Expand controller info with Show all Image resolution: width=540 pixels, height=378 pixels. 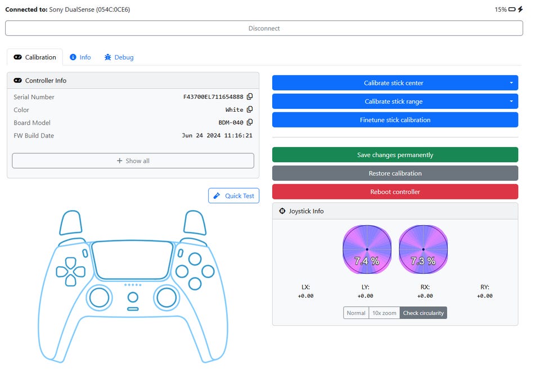(133, 161)
